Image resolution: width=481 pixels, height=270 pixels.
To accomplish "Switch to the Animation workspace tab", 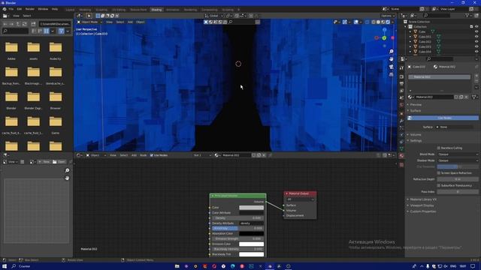I will click(172, 10).
